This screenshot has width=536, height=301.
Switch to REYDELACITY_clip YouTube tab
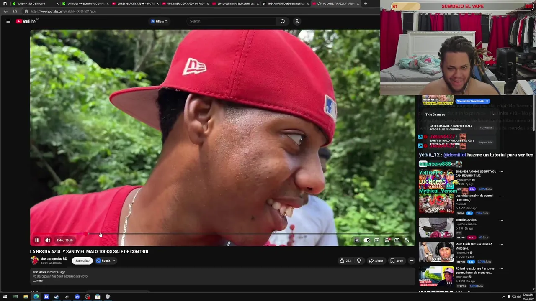[x=135, y=3]
